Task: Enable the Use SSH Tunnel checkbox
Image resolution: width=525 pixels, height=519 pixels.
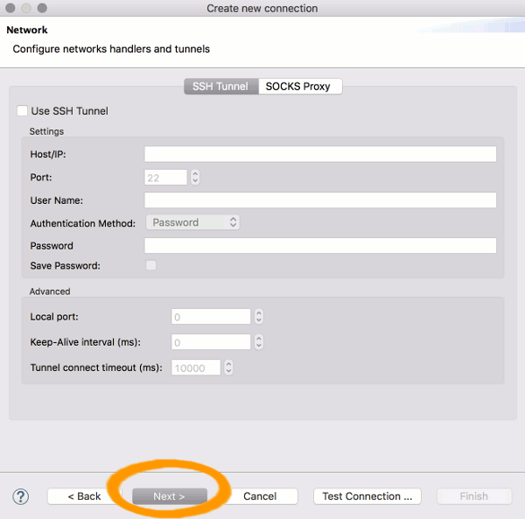Action: (22, 111)
